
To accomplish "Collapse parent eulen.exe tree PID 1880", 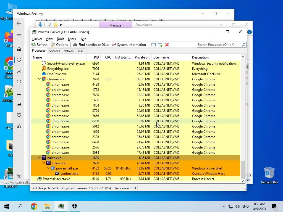I will click(x=39, y=158).
